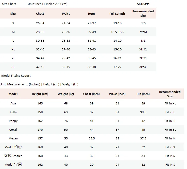Click the M waist value 23-36
Image resolution: width=187 pixels, height=169 pixels.
(66, 32)
